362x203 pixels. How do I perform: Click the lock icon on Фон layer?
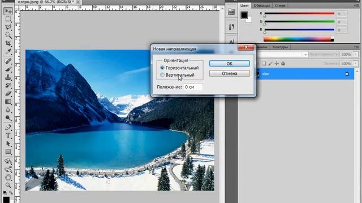[x=347, y=74]
